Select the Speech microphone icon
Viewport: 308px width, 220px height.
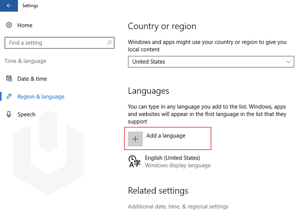pos(8,114)
